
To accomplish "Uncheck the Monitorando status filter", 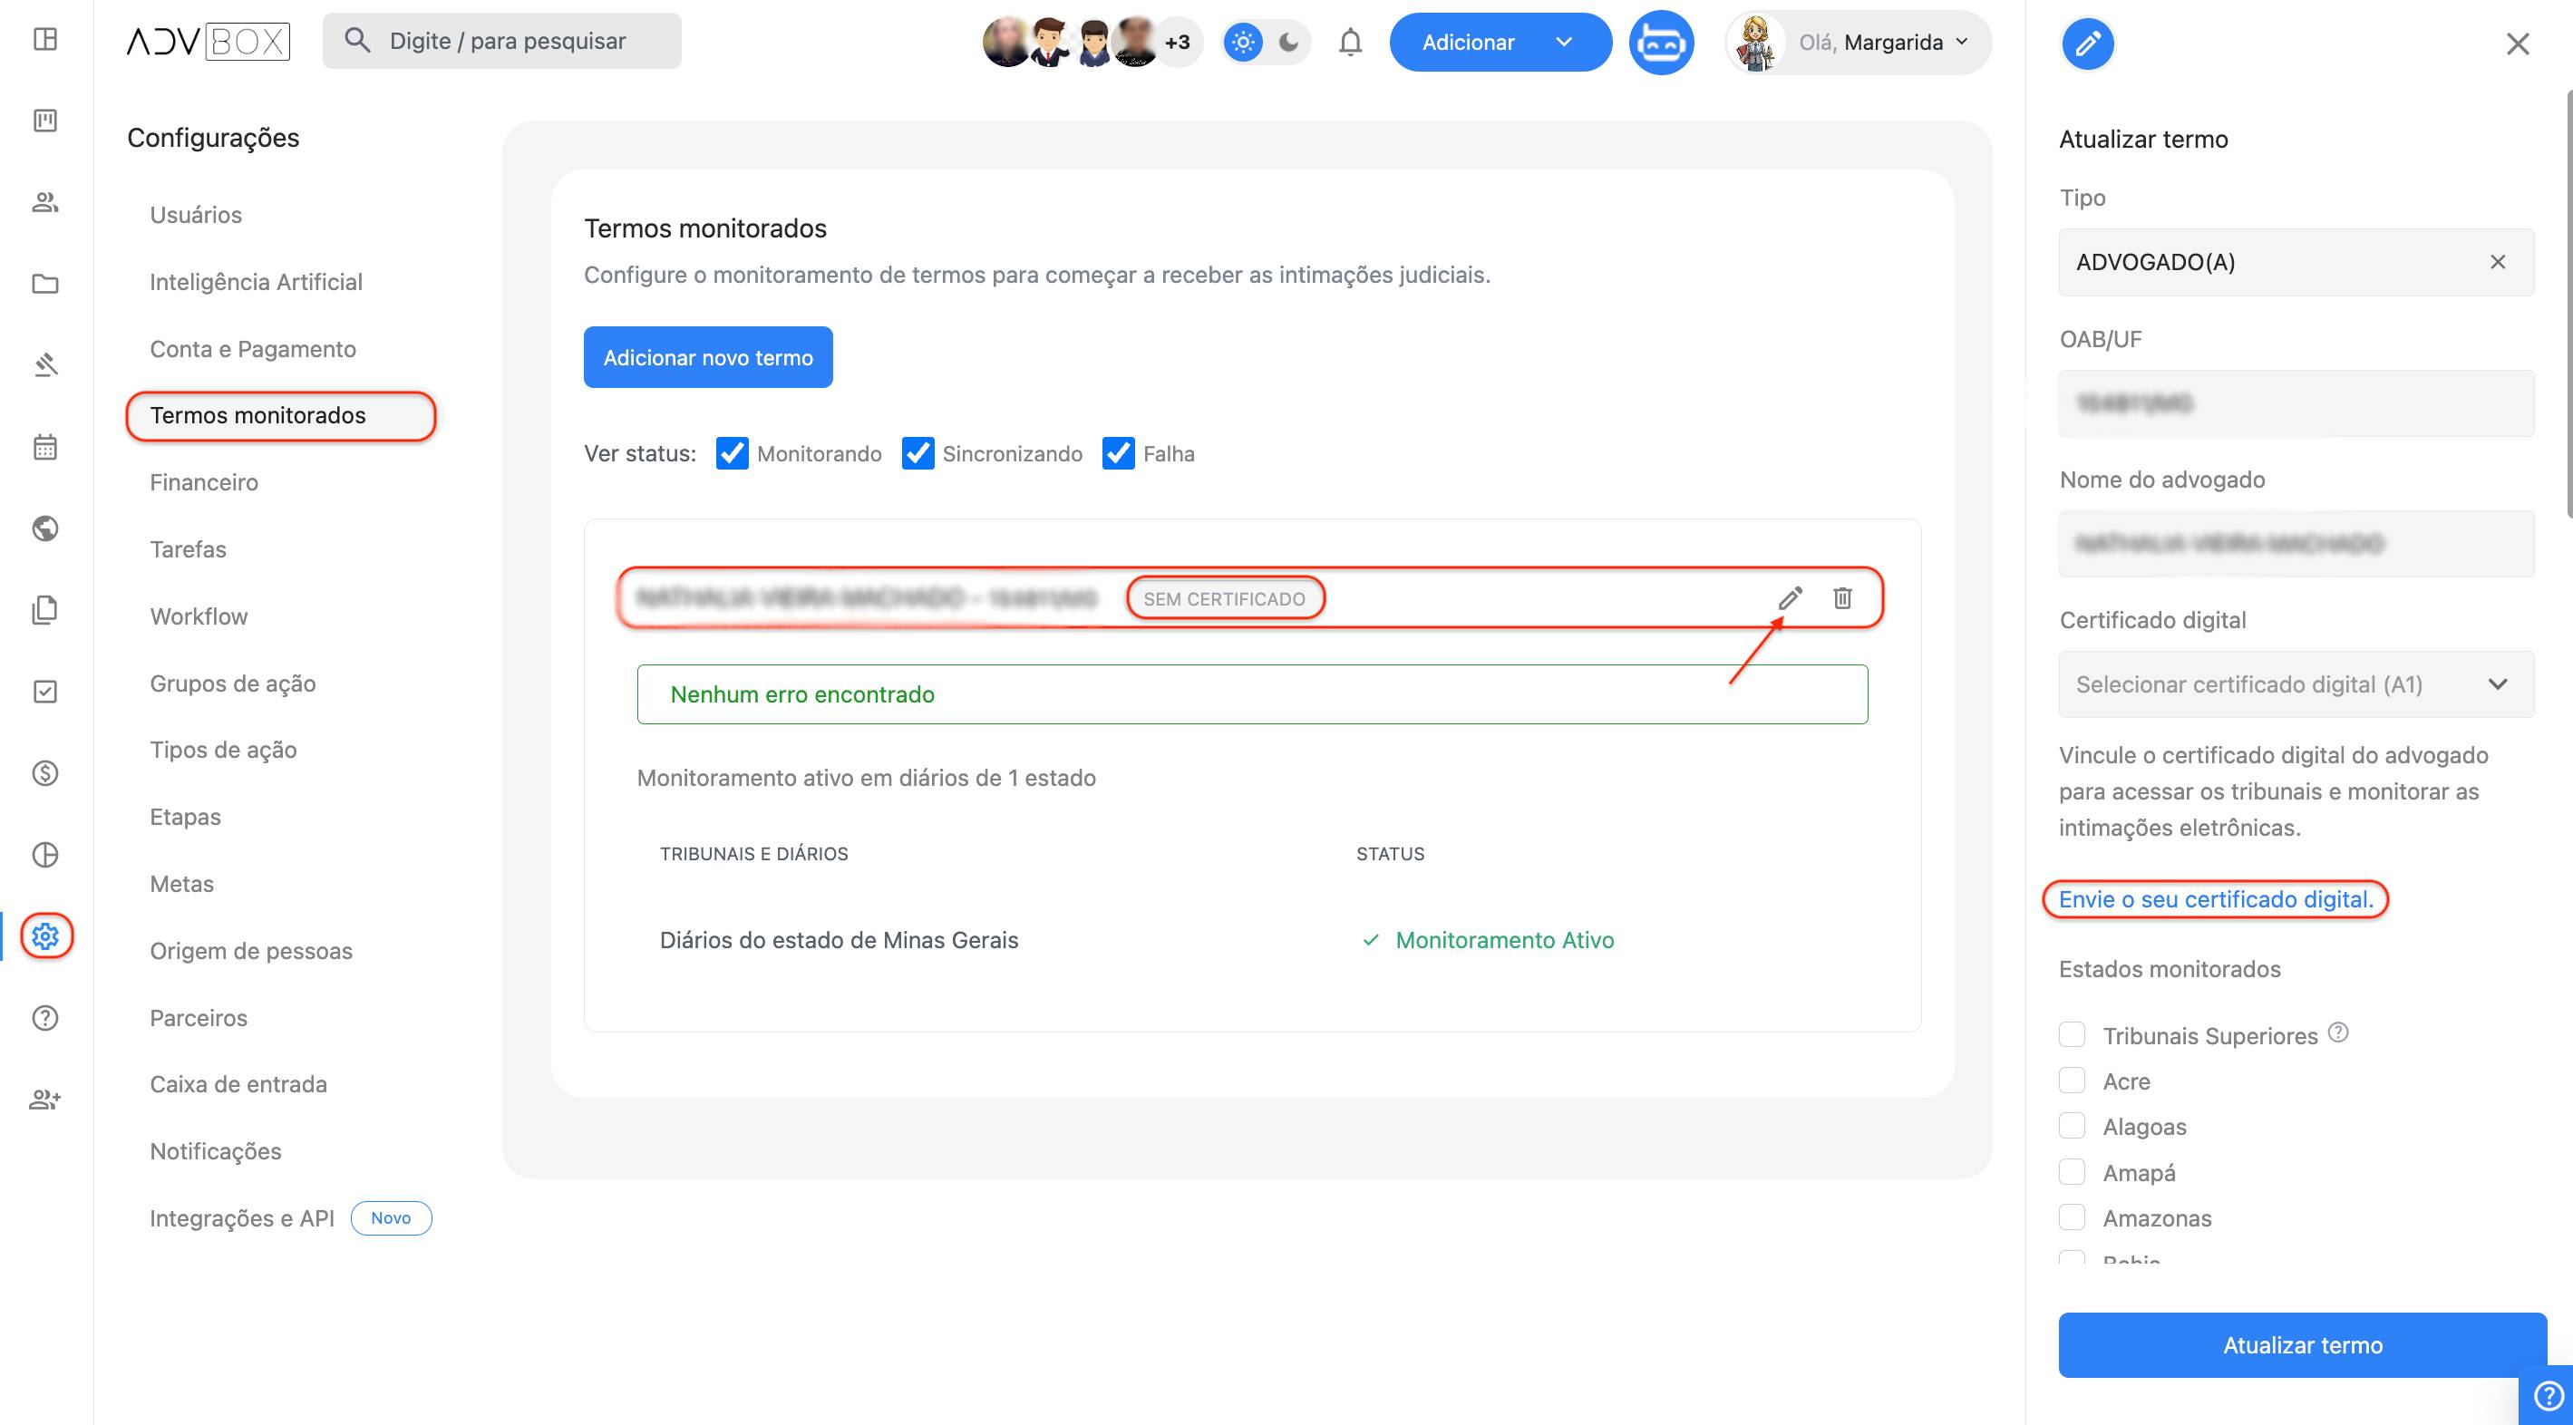I will coord(733,453).
